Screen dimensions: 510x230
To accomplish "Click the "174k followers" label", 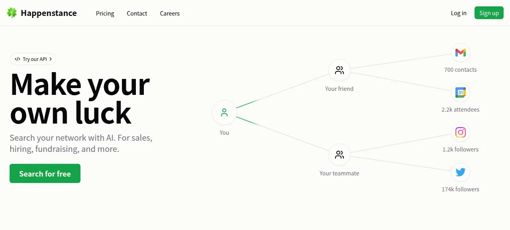I will click(x=460, y=189).
